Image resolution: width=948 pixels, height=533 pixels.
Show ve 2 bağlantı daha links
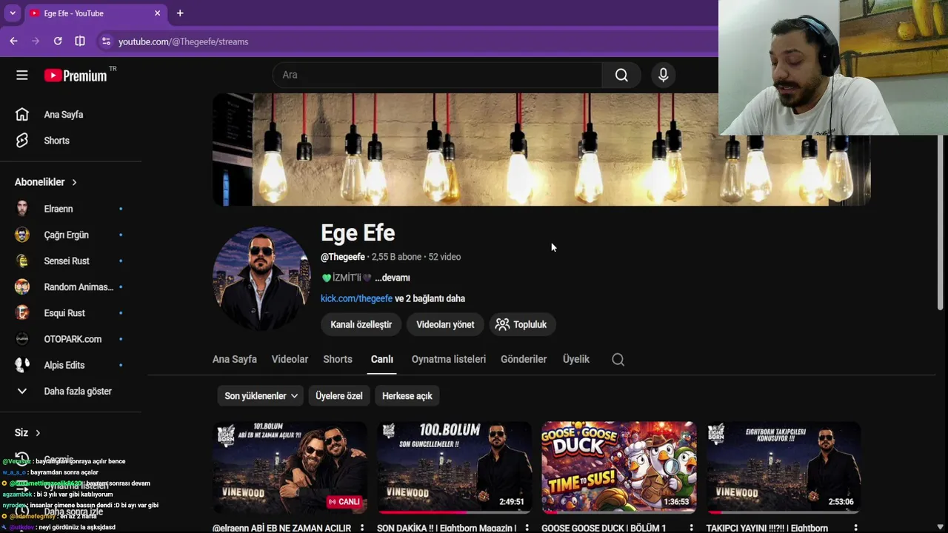click(430, 298)
